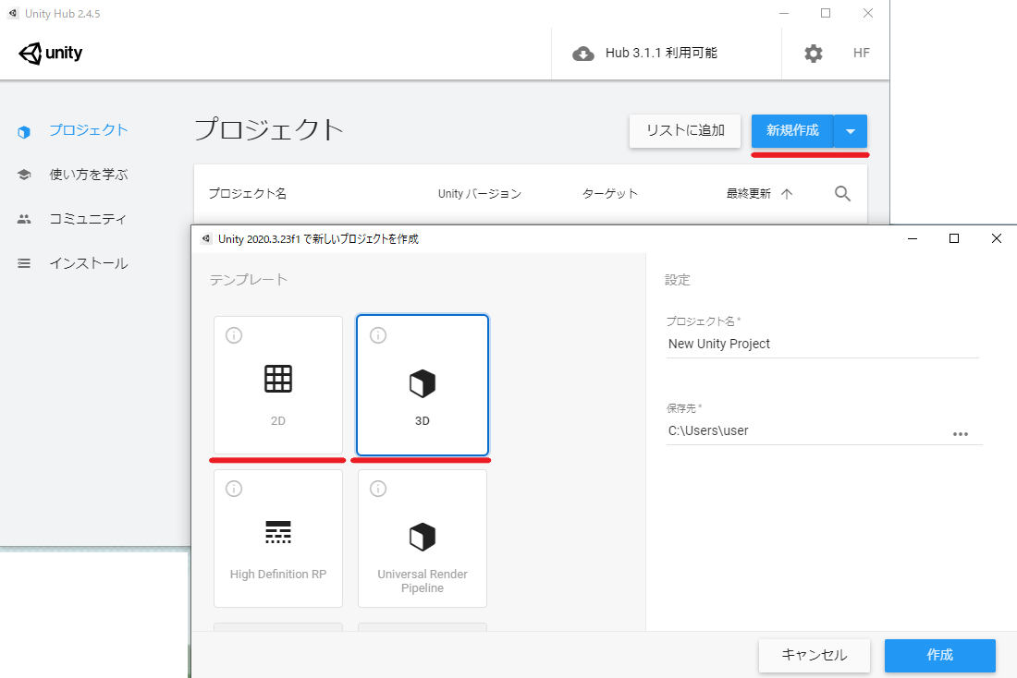Click the Unity logo in the Hub header
The image size is (1017, 678).
(51, 54)
